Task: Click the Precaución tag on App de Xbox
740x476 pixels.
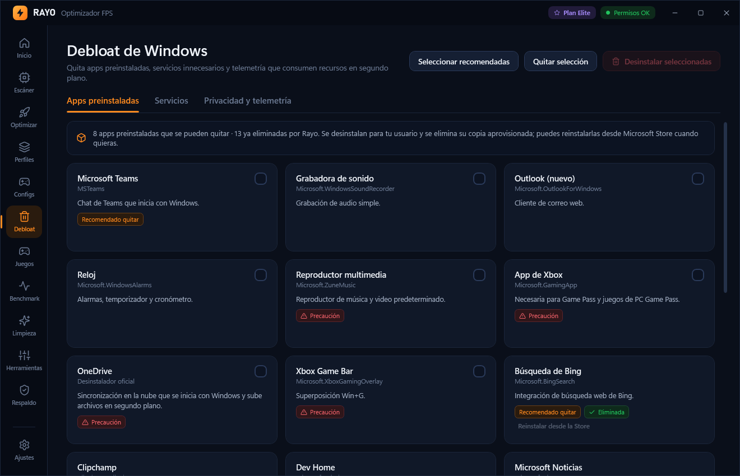Action: (539, 316)
